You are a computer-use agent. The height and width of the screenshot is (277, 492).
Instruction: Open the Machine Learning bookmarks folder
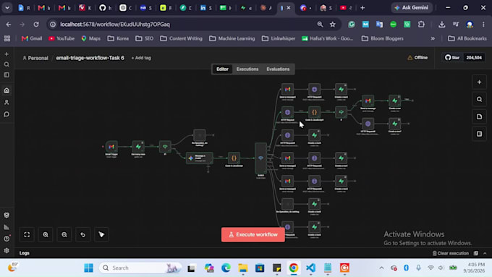(232, 38)
